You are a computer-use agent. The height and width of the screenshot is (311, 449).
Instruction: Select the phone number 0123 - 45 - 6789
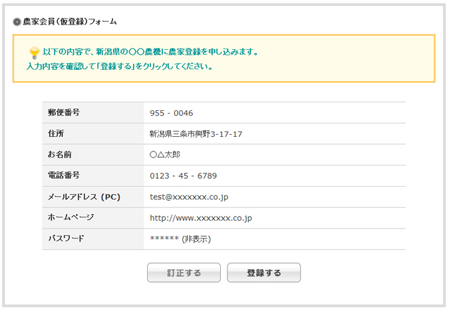pos(184,176)
